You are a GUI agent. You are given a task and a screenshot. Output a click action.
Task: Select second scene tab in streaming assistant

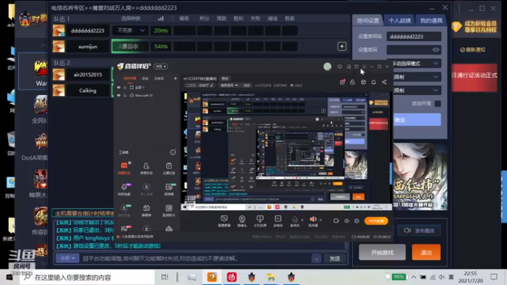point(145,79)
